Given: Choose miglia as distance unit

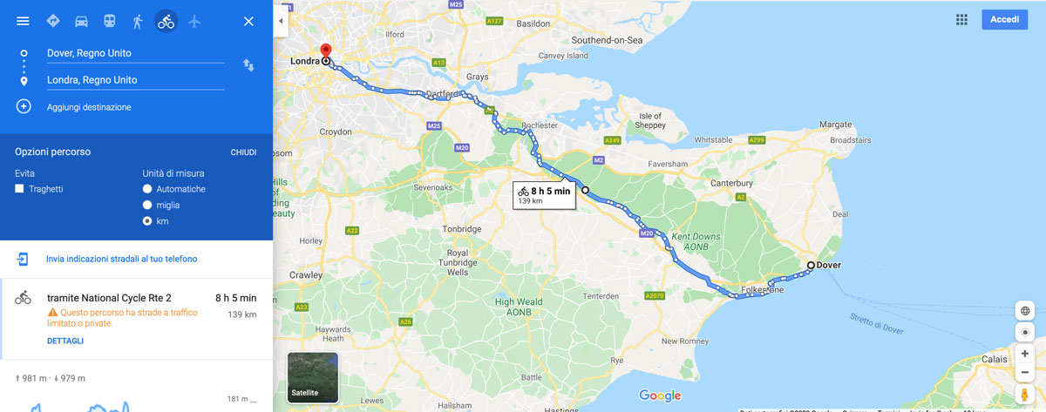Looking at the screenshot, I should [147, 205].
